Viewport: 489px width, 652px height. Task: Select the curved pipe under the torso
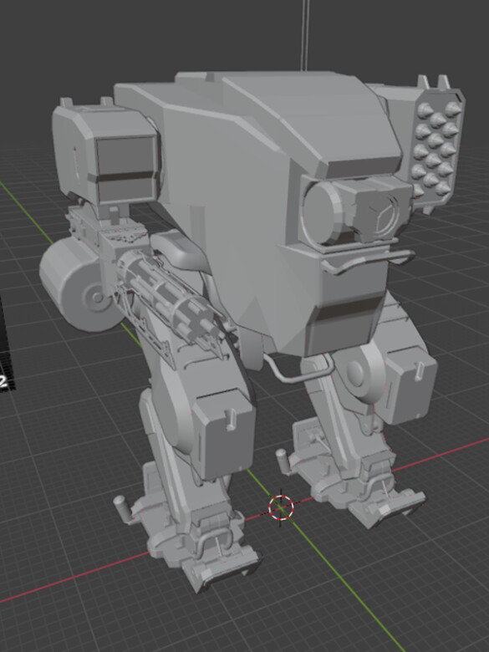(298, 368)
